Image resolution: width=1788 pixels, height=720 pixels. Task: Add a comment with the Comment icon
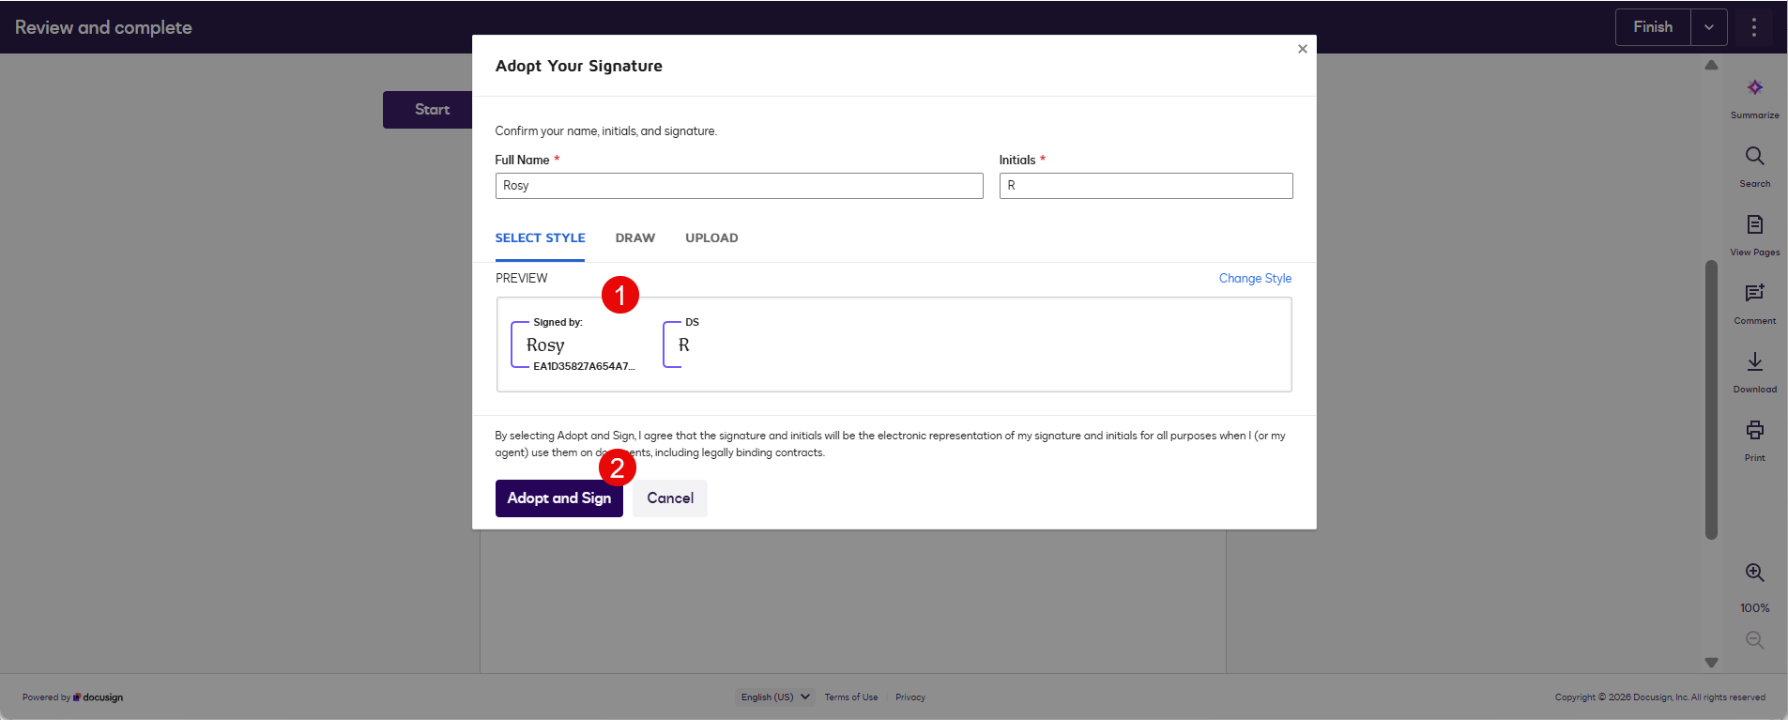[x=1754, y=293]
